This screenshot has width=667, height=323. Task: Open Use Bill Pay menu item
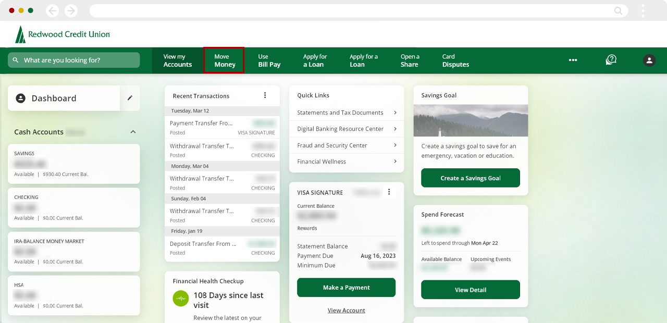pos(269,60)
